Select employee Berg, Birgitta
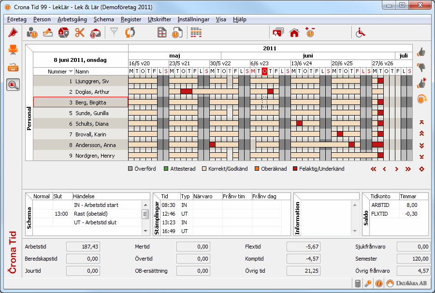 click(x=80, y=103)
